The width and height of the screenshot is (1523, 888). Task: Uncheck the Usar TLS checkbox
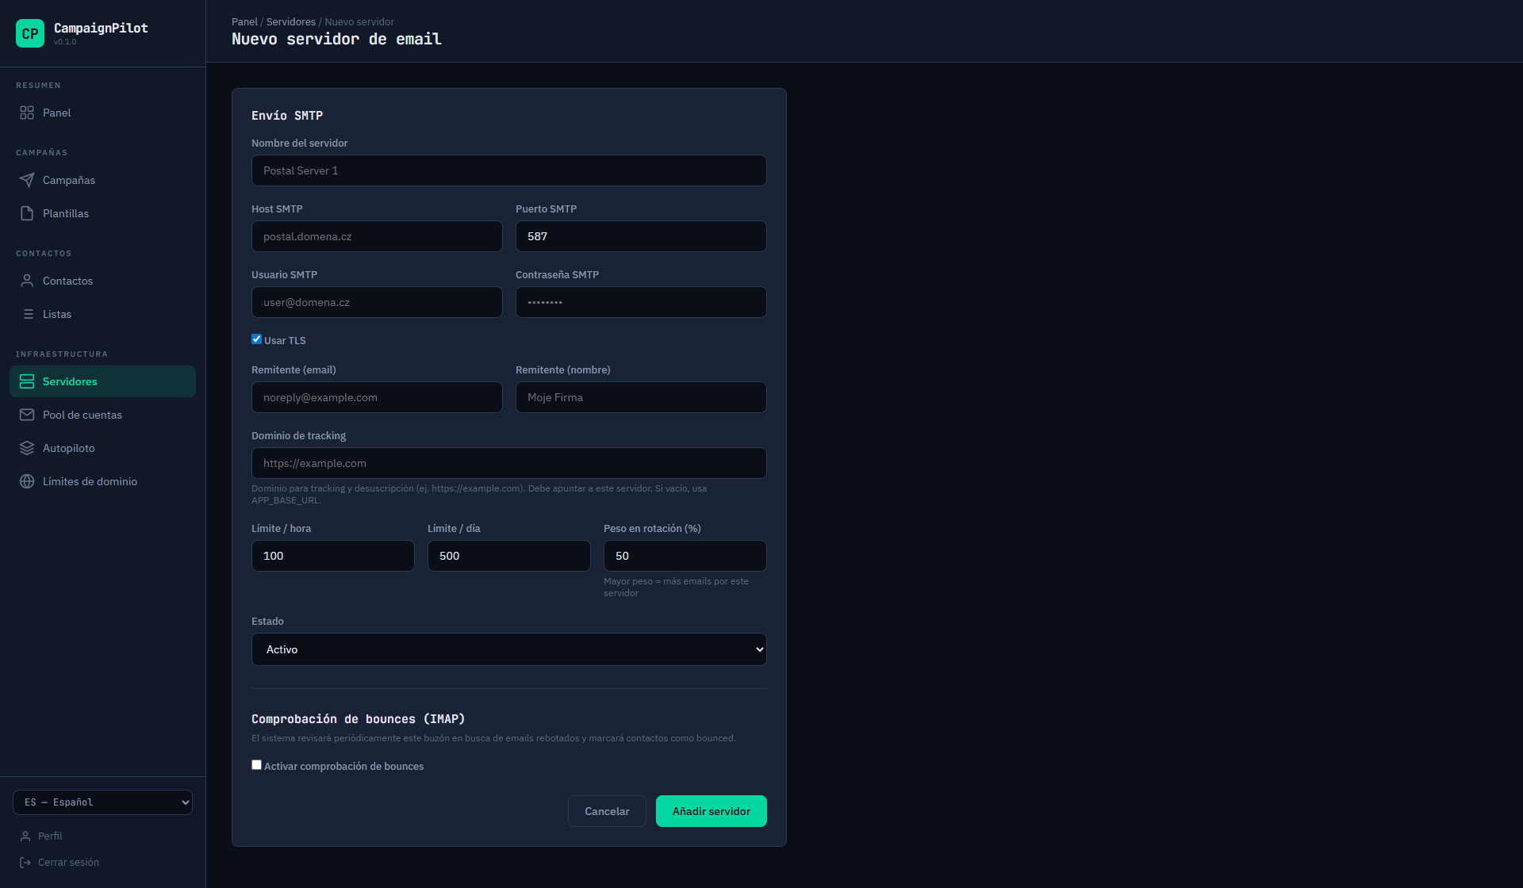(256, 339)
